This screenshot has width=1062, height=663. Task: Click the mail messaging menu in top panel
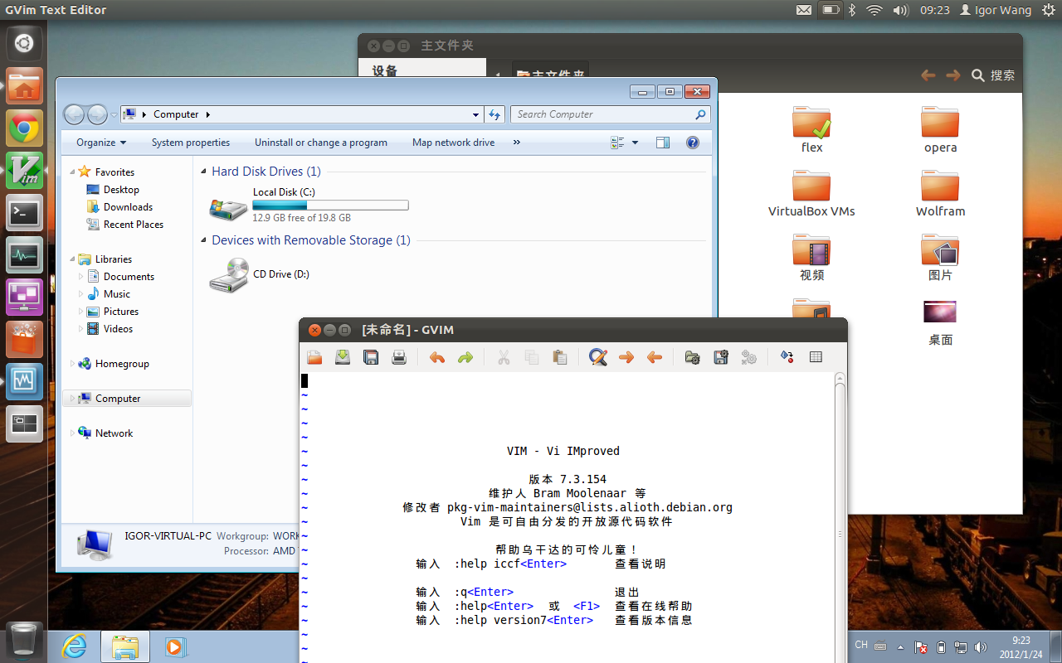[x=804, y=10]
